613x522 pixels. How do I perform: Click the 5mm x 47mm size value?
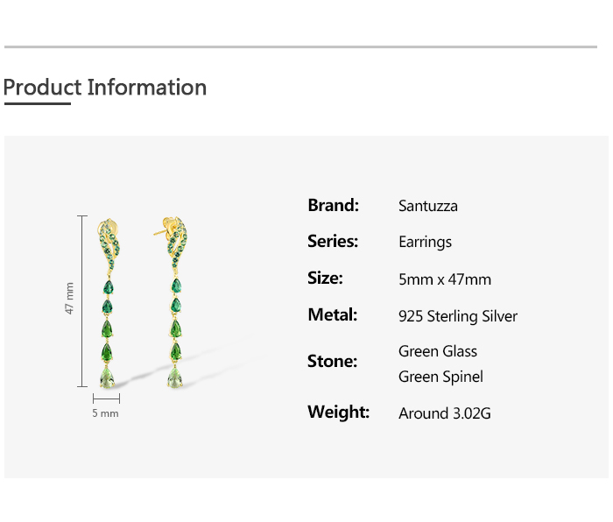pos(445,279)
